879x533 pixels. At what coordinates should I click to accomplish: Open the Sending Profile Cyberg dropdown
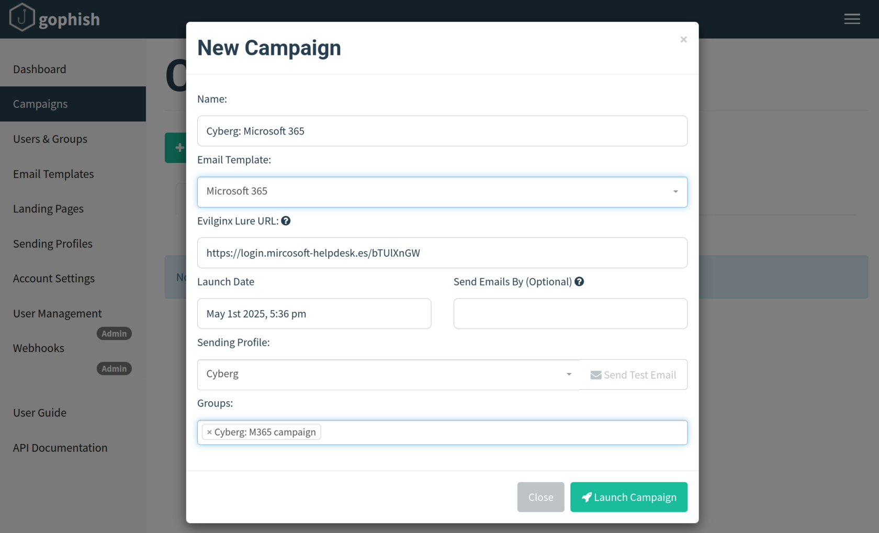click(x=388, y=375)
